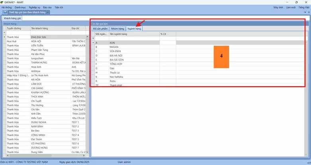
Task: Sort by Tên khách hàng column header
Action: tap(51, 28)
